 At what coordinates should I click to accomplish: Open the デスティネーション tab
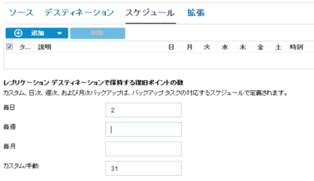tap(79, 13)
